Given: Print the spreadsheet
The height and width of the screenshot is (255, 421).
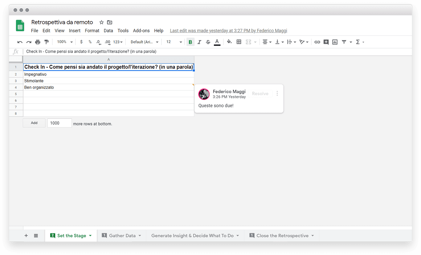Looking at the screenshot, I should [38, 42].
